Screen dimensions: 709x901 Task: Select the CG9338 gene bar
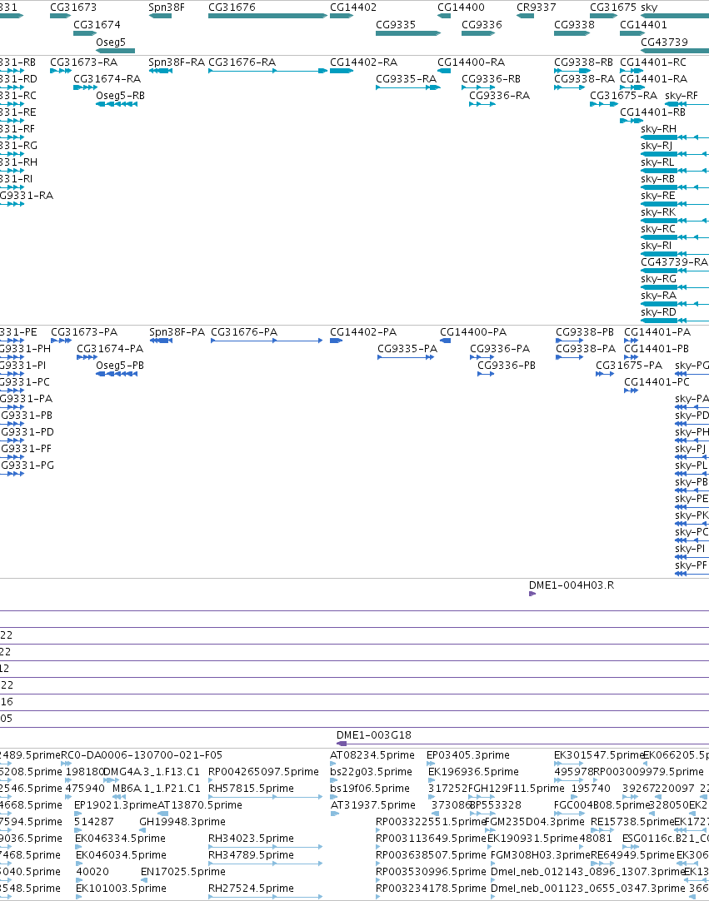572,32
